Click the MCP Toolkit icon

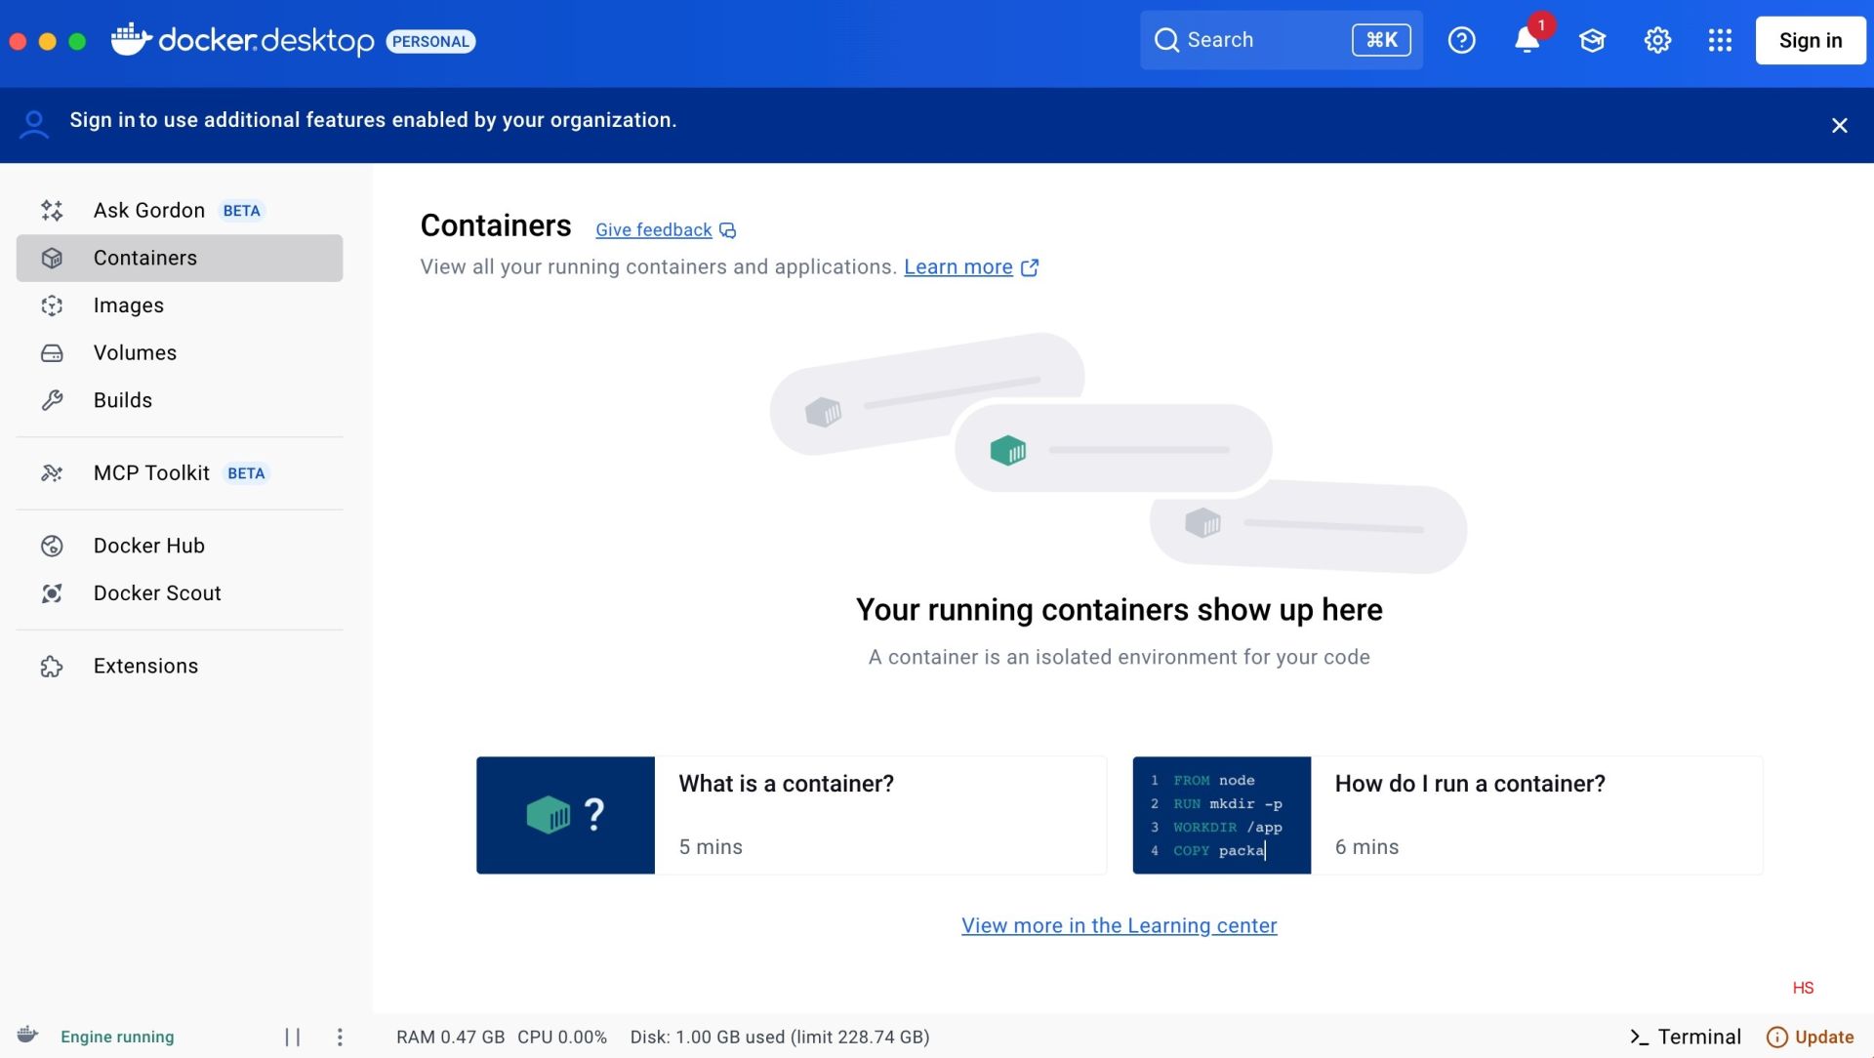click(52, 473)
